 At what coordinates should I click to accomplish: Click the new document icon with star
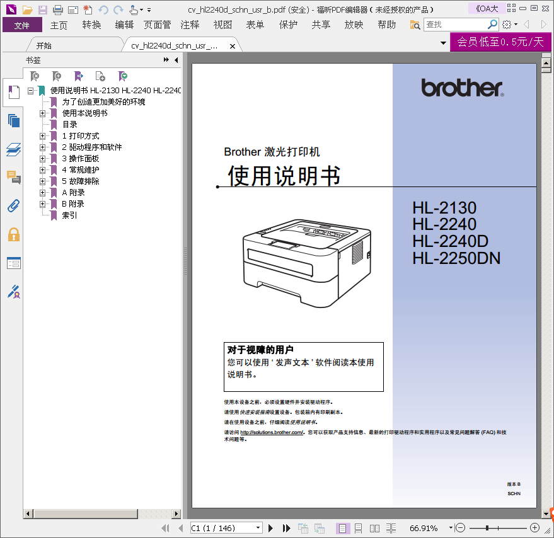[x=88, y=10]
